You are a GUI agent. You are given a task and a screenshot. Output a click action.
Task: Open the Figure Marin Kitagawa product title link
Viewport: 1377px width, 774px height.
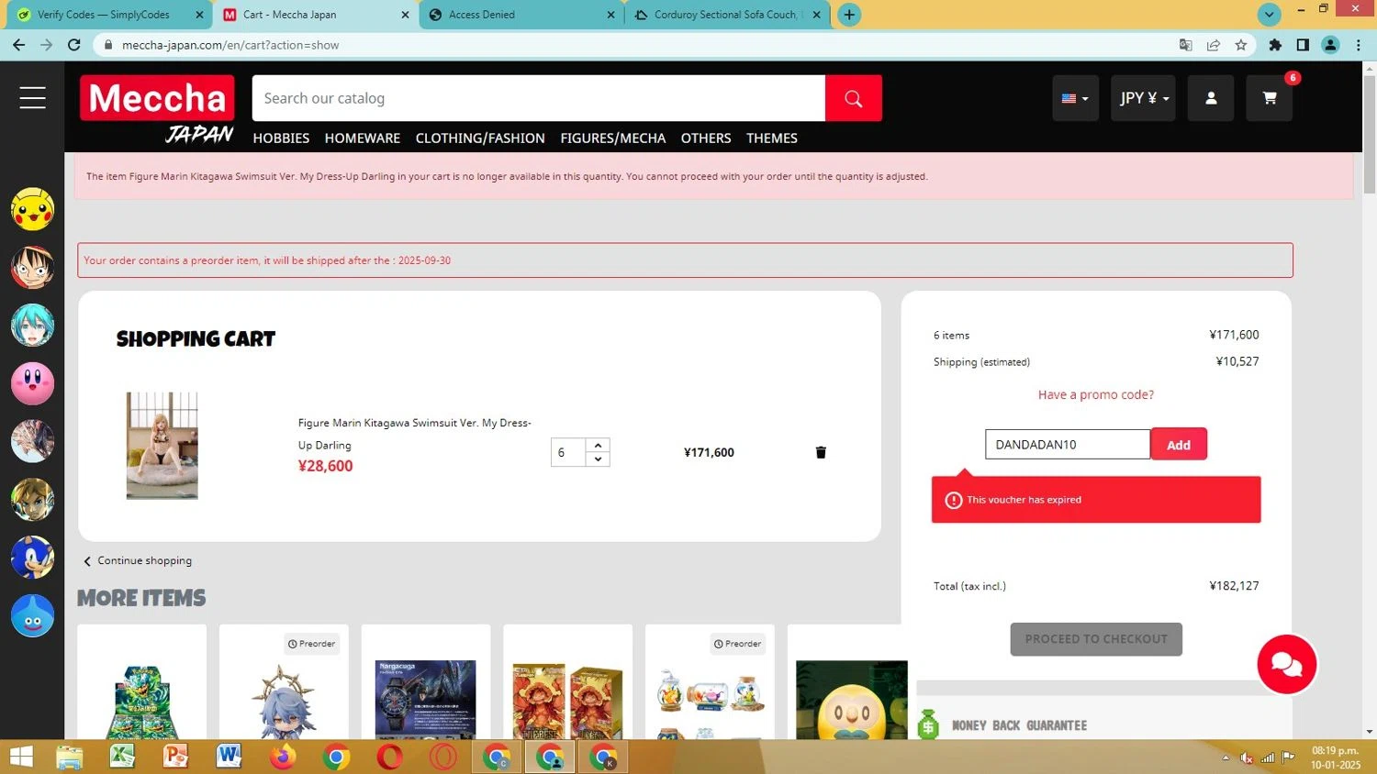(415, 434)
